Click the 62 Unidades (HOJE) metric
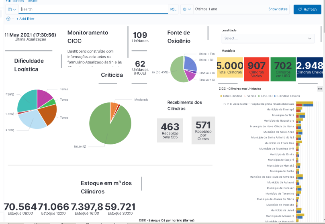This screenshot has width=325, height=224. 140,67
